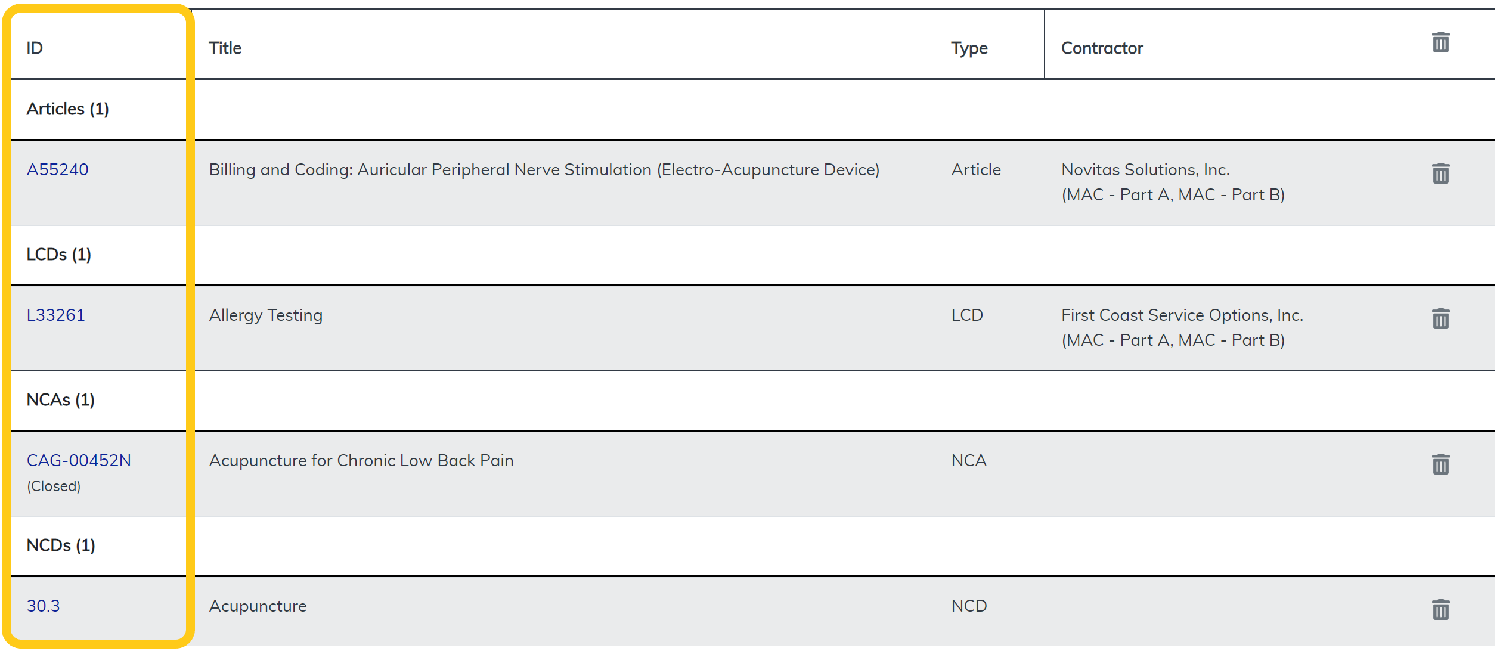Delete the CAG-00452N NCA entry

[x=1440, y=464]
